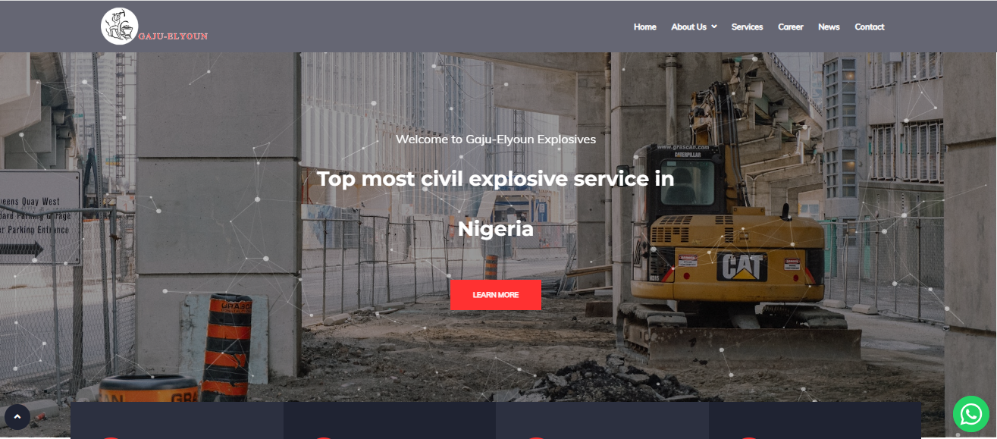Select the fourth dark feature card
This screenshot has width=997, height=439.
pos(815,420)
